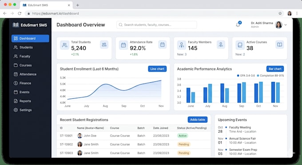Click the June Completion bar in performance chart
302x165 pixels.
(x=193, y=97)
